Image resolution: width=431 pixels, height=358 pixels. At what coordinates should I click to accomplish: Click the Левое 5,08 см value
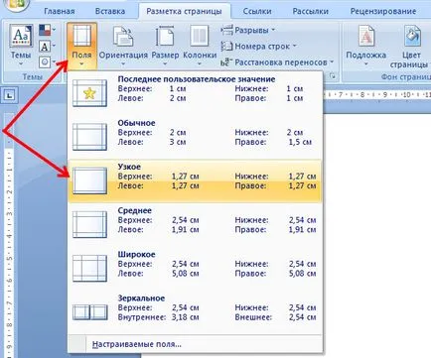(x=186, y=274)
